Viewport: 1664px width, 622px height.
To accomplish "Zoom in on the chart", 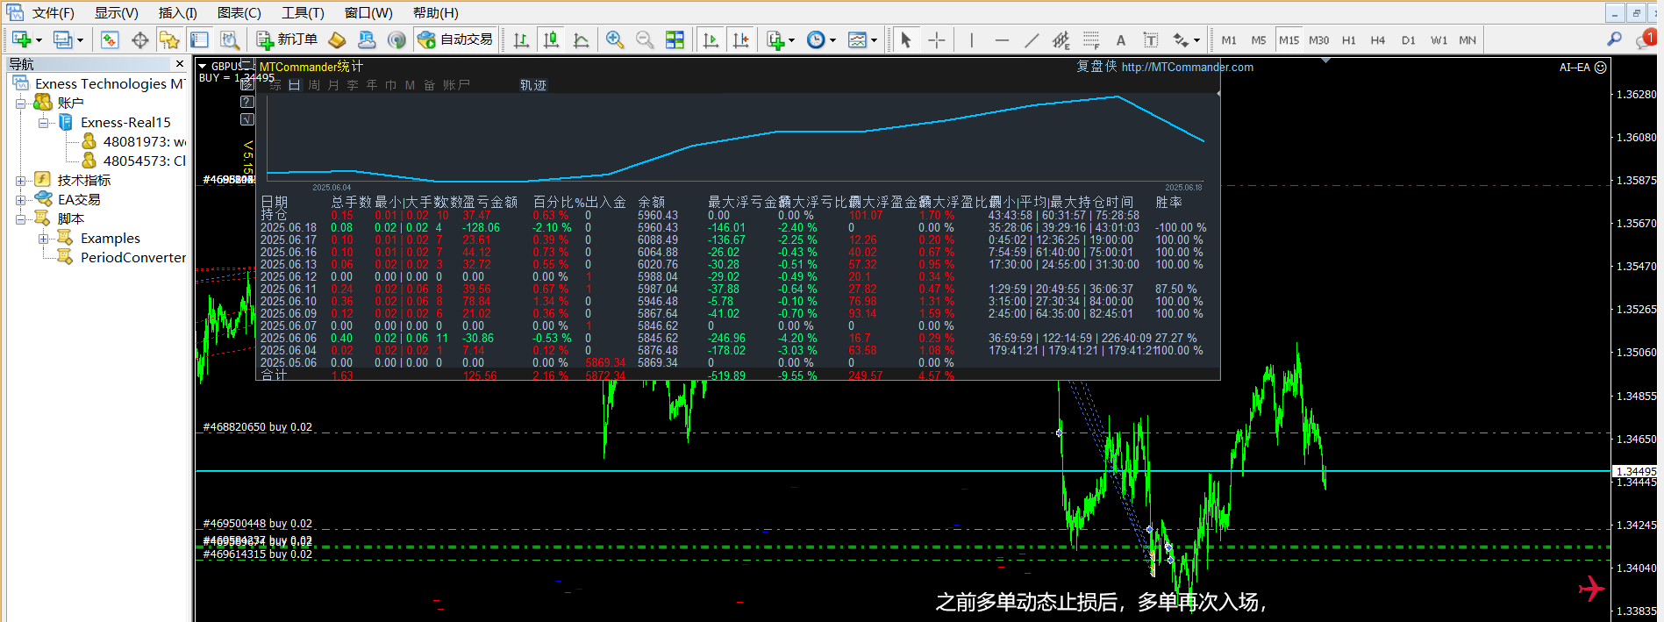I will (x=615, y=39).
